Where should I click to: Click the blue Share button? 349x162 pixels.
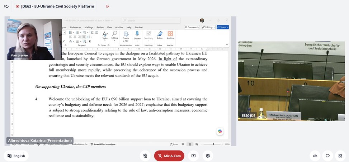point(223,27)
